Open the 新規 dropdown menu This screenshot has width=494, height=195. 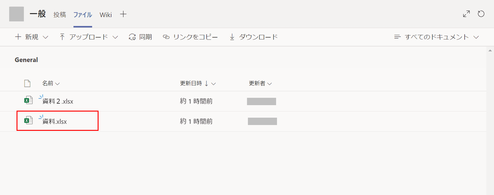point(32,37)
